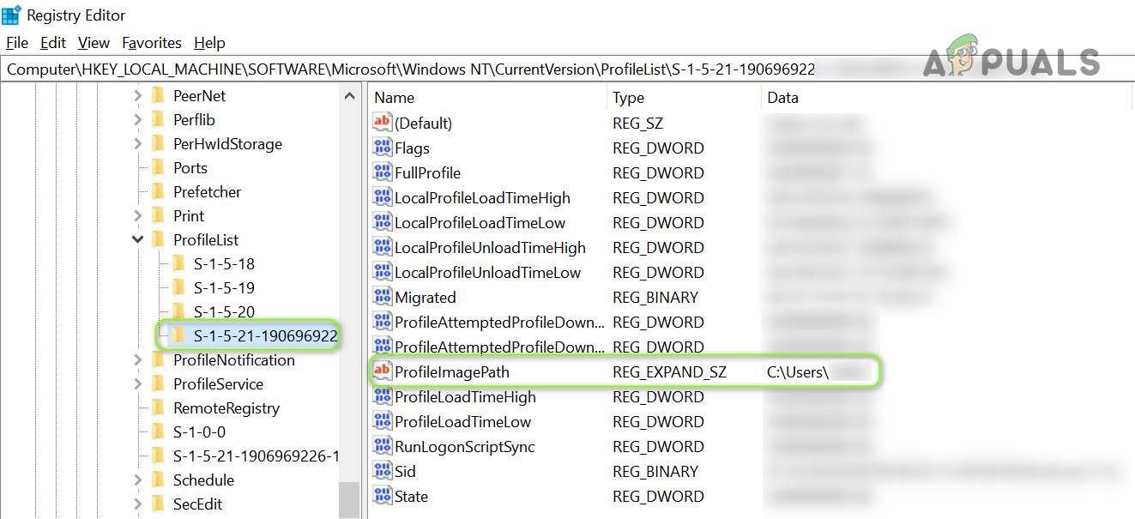The height and width of the screenshot is (519, 1135).
Task: Click the LocalProfileUnloadTimeLow value icon
Action: (382, 272)
